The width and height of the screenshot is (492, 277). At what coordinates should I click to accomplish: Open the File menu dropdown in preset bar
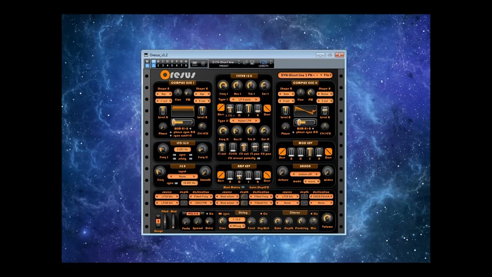tap(328, 75)
